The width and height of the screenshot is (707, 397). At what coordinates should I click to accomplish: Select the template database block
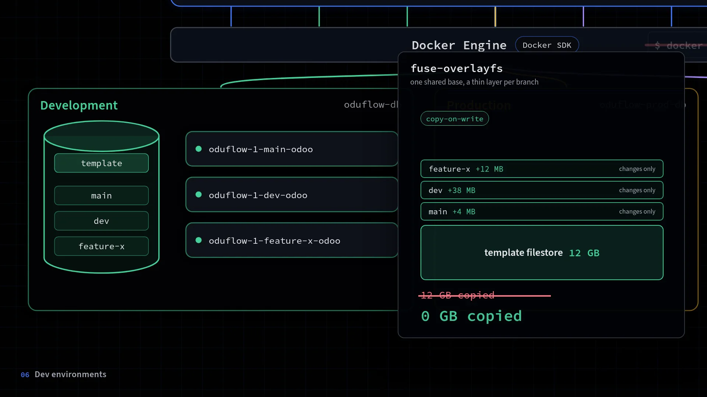(x=101, y=163)
